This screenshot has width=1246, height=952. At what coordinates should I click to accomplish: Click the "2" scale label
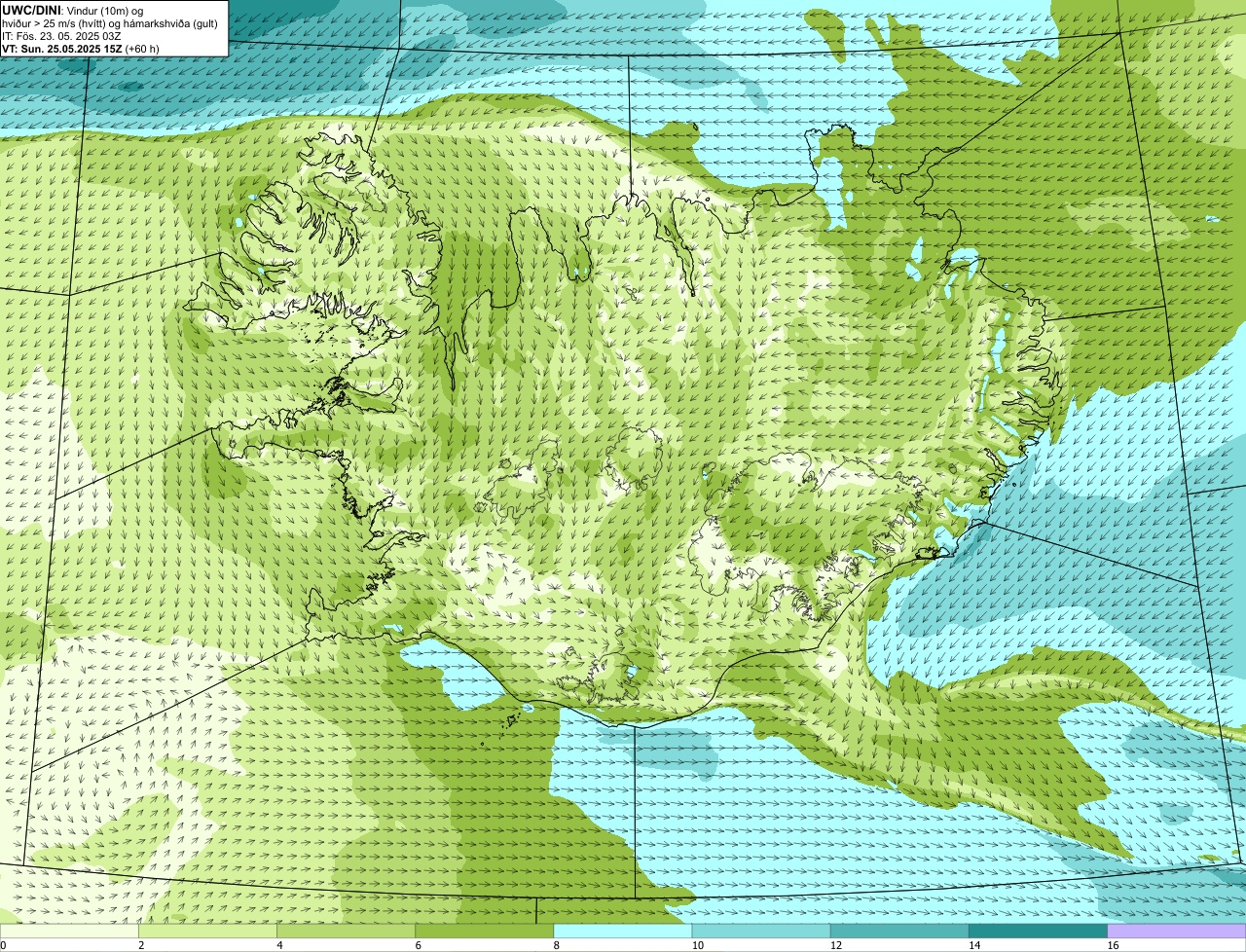[141, 945]
